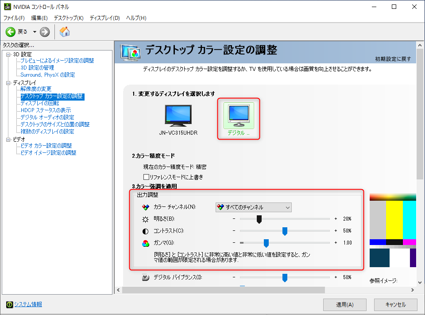This screenshot has height=315, width=425.
Task: Open the ファイル(F) menu
Action: point(14,18)
